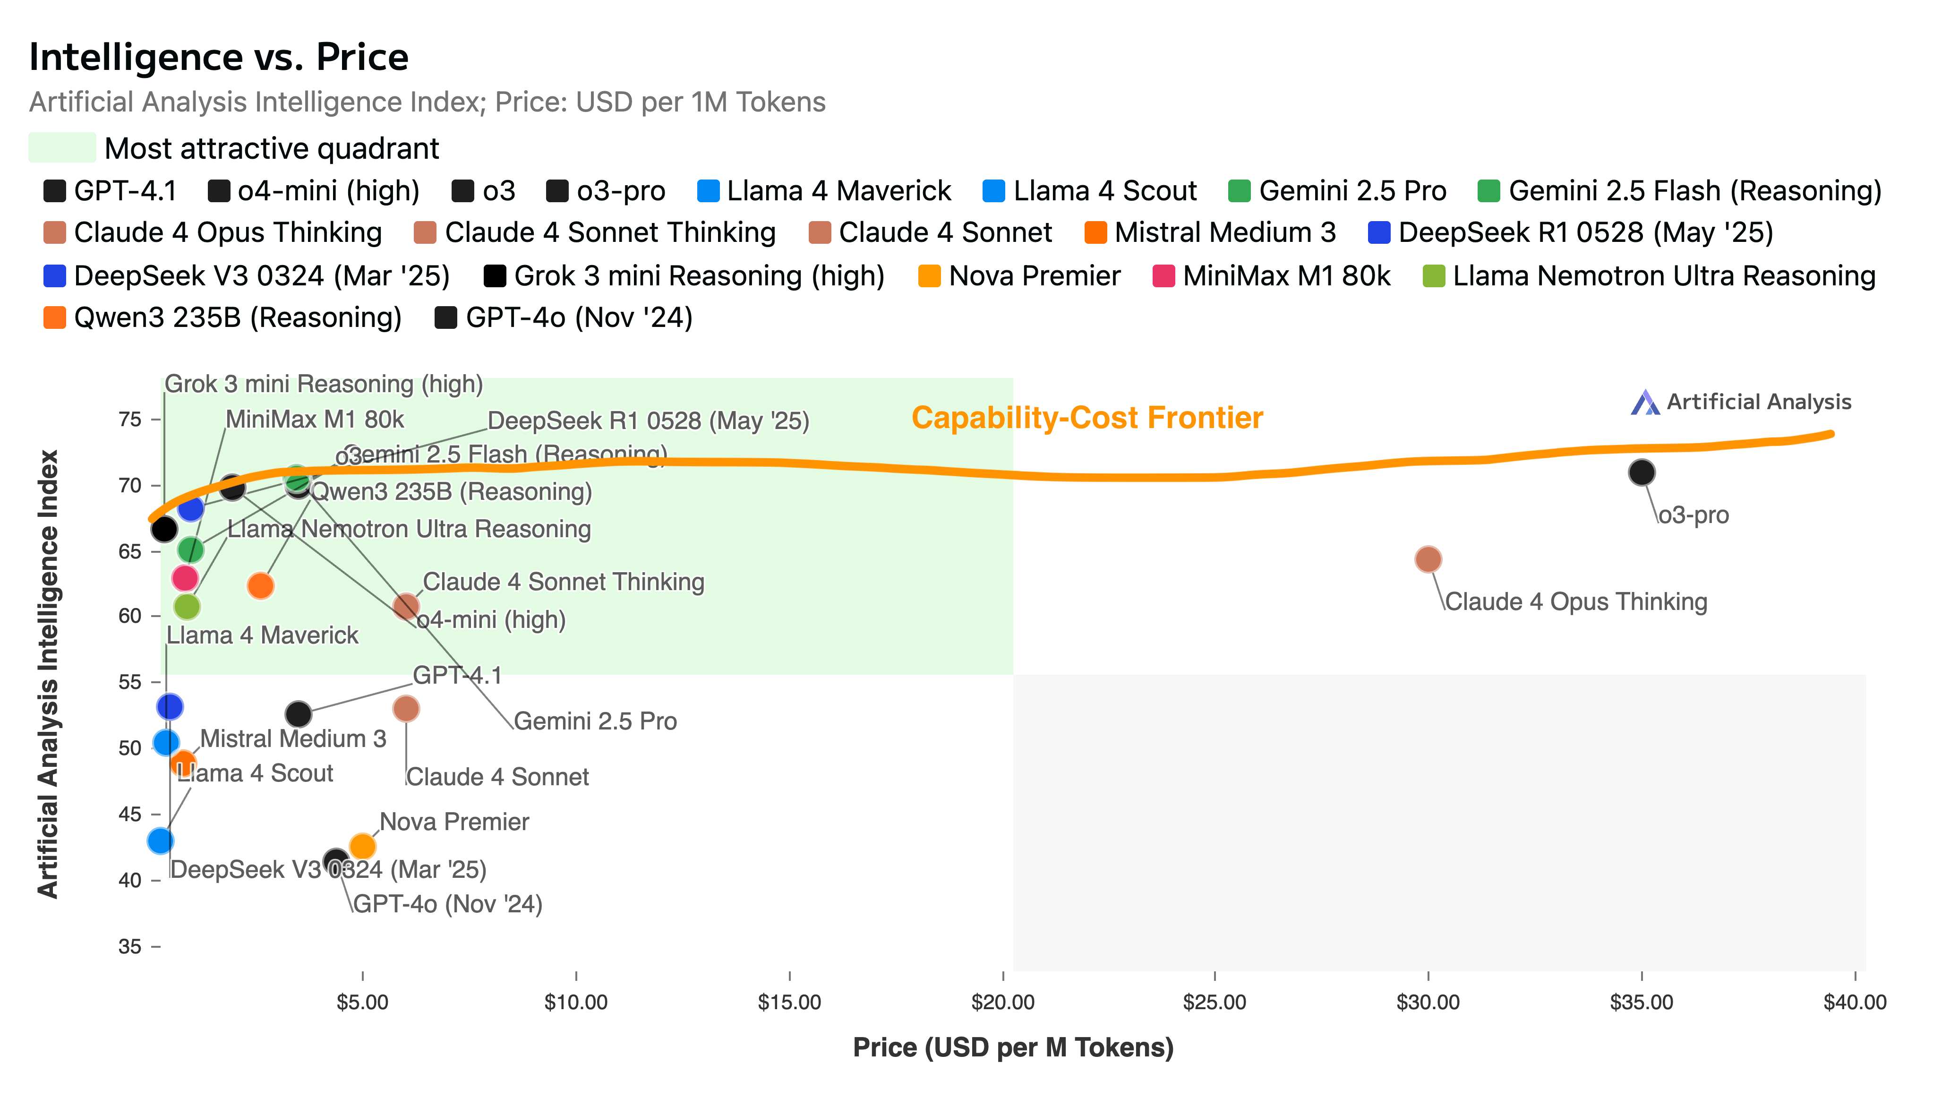Click the Claude 4 Opus Thinking data point

tap(1428, 559)
